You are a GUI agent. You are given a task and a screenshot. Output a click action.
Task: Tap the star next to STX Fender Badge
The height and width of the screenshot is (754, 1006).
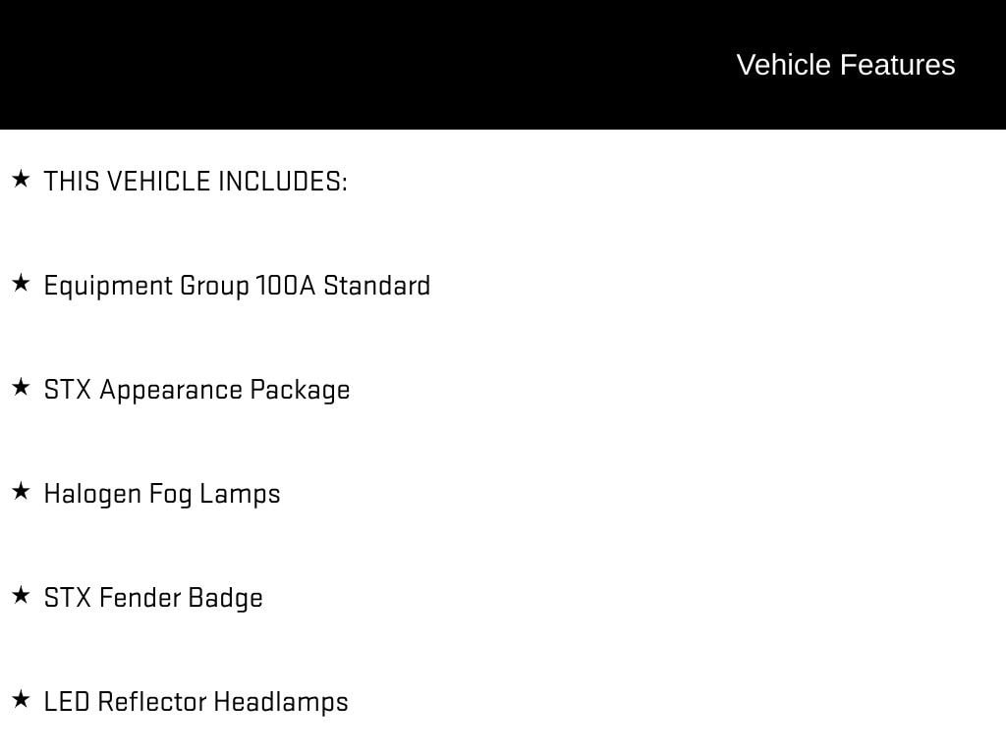tap(21, 596)
